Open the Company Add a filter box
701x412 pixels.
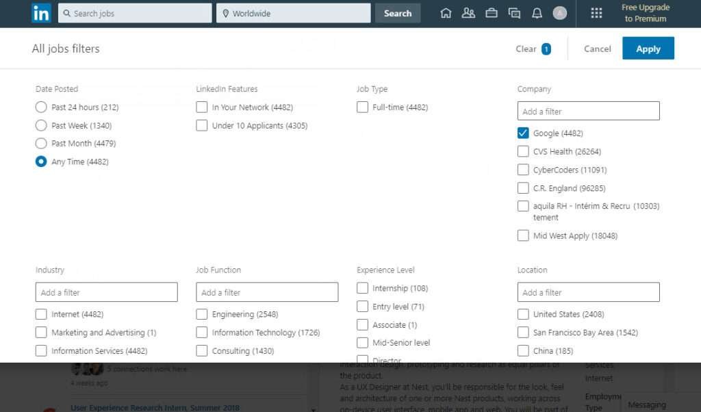click(x=588, y=111)
